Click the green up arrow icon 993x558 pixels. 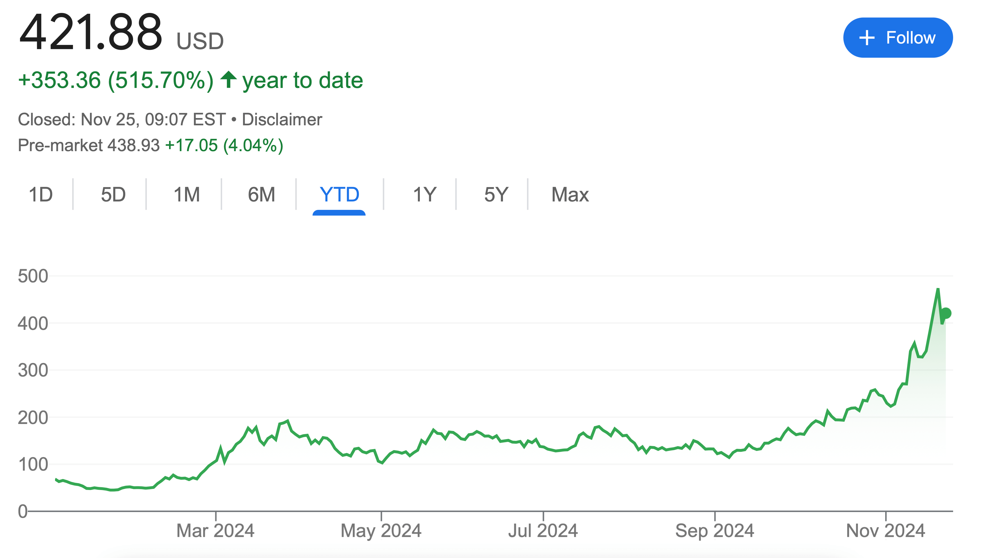229,80
